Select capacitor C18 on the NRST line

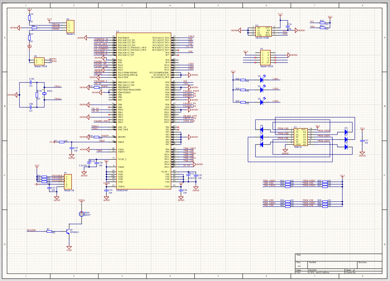[71, 148]
